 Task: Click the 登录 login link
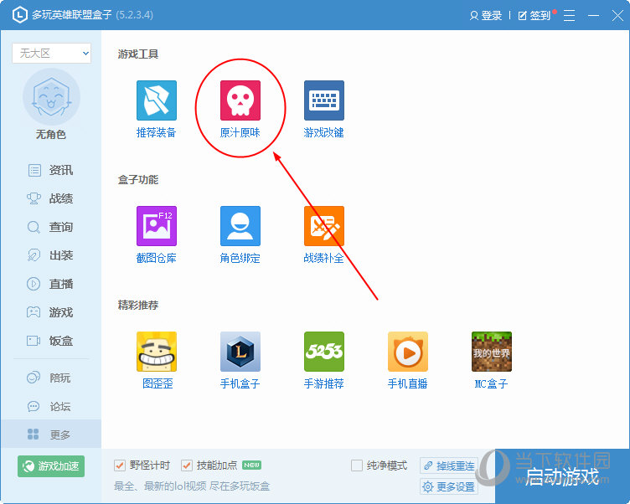486,16
